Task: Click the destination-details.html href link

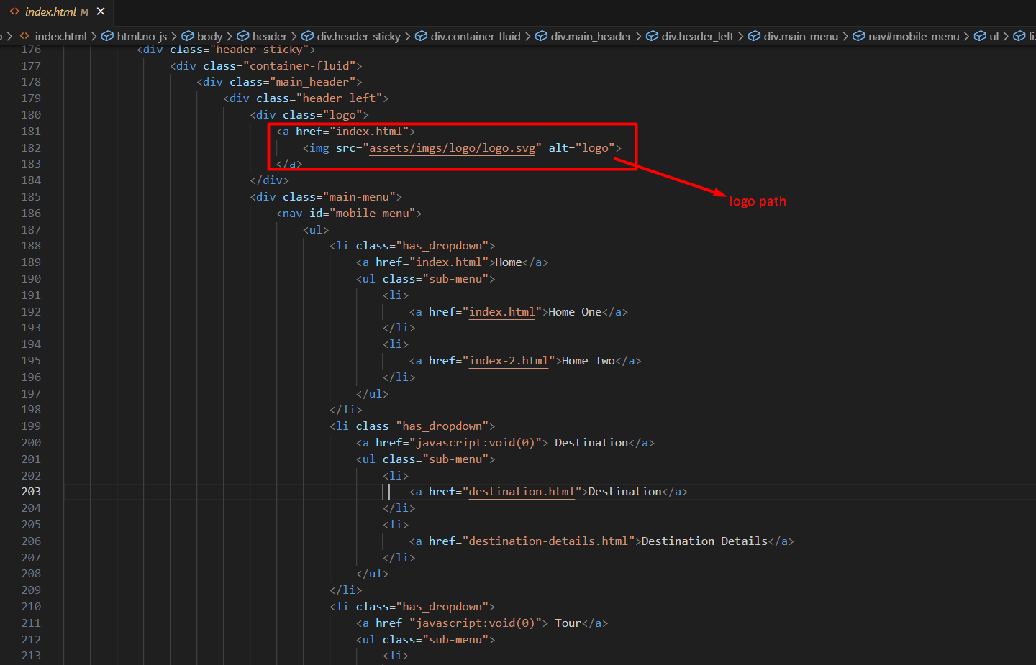Action: click(x=548, y=541)
